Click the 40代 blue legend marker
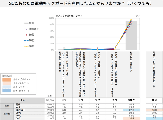 26,41
